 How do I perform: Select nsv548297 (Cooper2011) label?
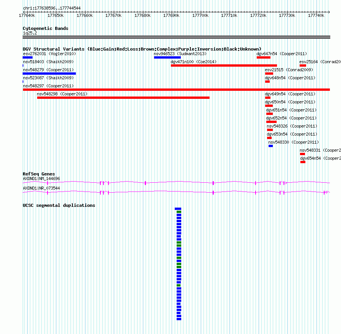point(48,86)
